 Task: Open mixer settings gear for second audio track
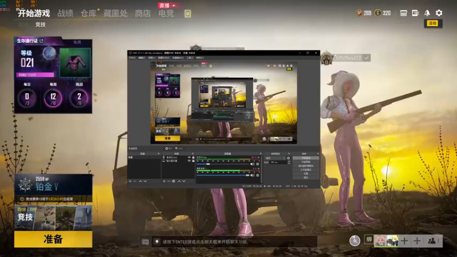click(258, 175)
